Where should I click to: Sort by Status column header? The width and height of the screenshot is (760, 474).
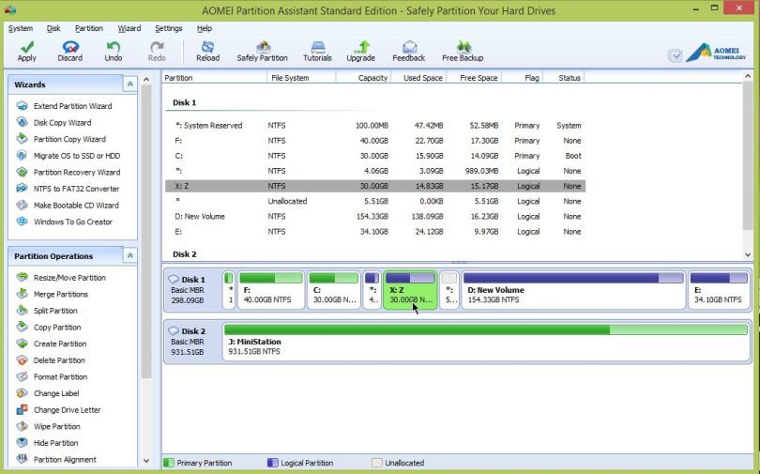[x=564, y=78]
